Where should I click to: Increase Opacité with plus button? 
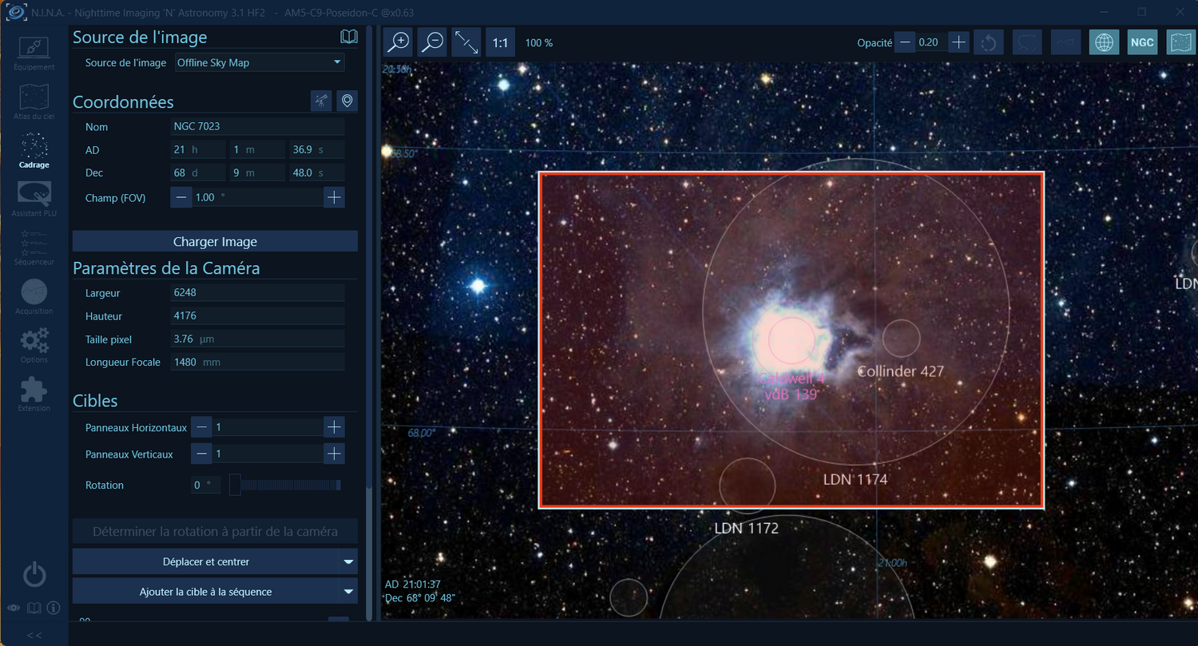pos(959,42)
